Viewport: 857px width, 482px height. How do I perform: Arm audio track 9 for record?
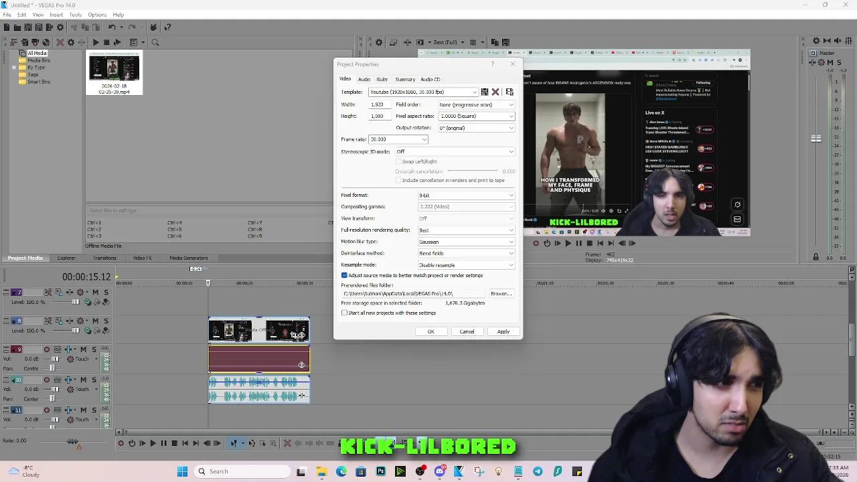47,349
